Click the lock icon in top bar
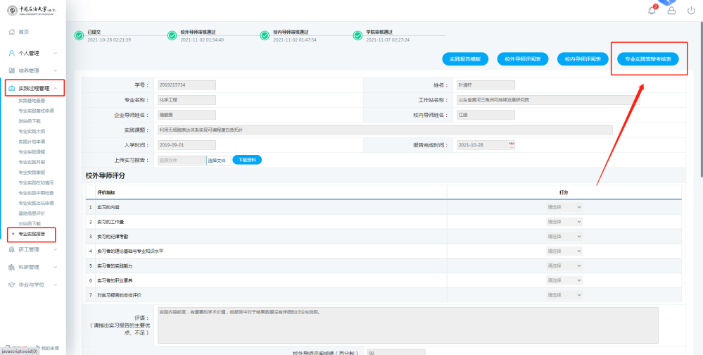Image resolution: width=703 pixels, height=355 pixels. tap(671, 11)
